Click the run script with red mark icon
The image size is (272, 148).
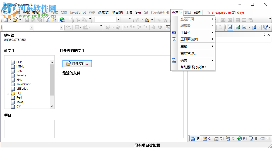coord(238,27)
